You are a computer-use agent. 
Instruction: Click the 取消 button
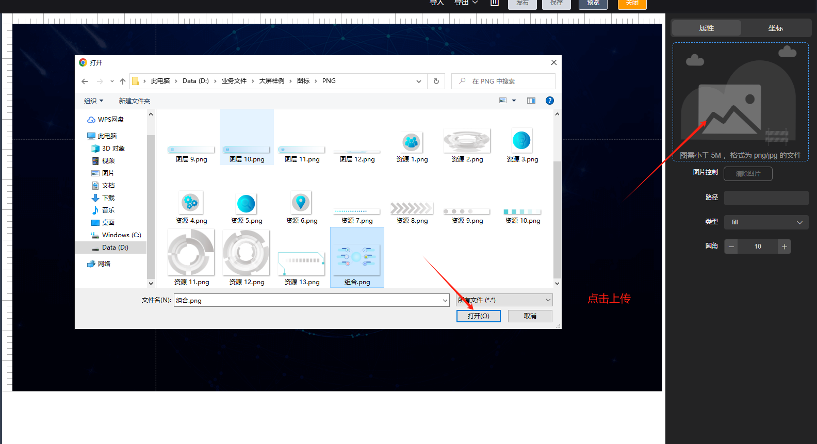pos(530,316)
